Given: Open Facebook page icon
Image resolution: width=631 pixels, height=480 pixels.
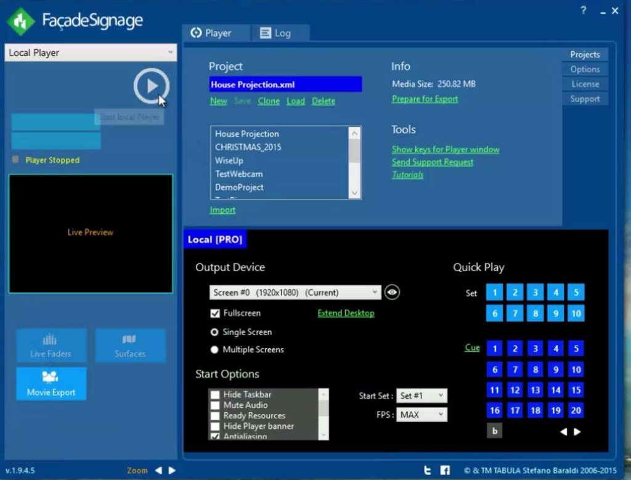Looking at the screenshot, I should (x=445, y=470).
